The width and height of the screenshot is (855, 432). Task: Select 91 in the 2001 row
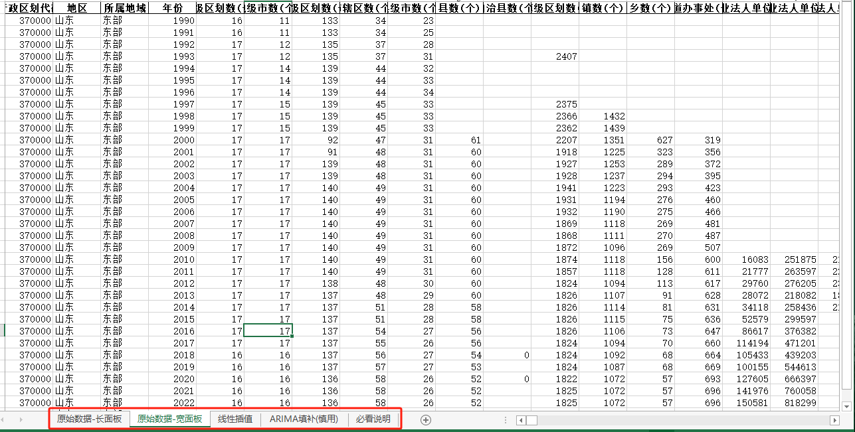click(x=316, y=152)
